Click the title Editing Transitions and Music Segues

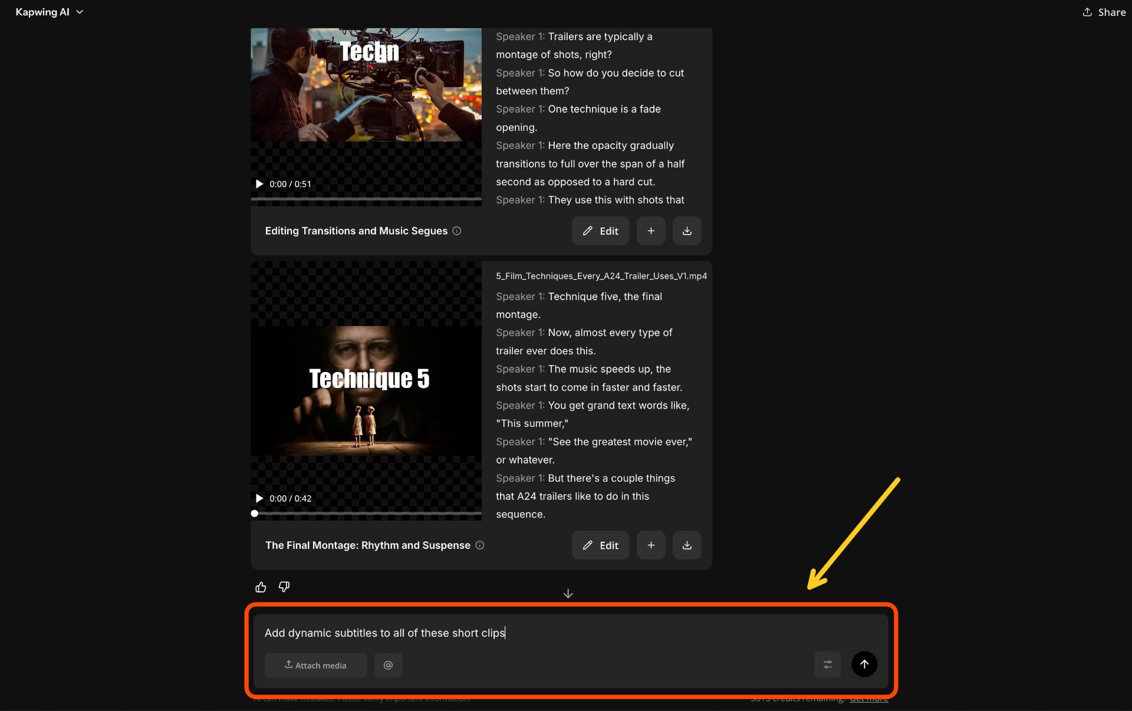[356, 231]
